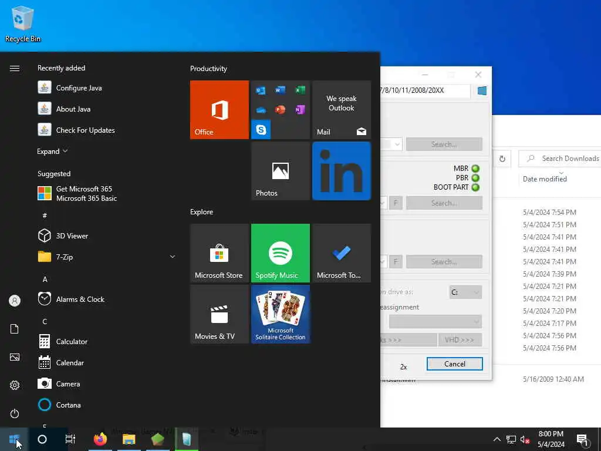The height and width of the screenshot is (451, 601).
Task: Open Task View on taskbar
Action: 70,439
